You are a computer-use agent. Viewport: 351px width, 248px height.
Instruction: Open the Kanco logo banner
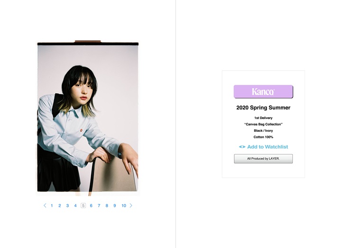[x=263, y=92]
